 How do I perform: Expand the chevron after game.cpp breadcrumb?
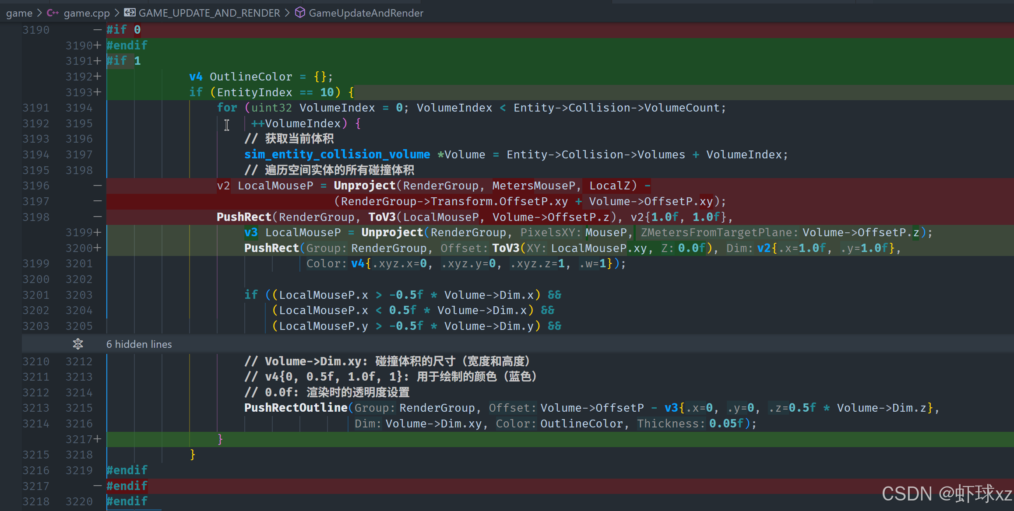(117, 13)
